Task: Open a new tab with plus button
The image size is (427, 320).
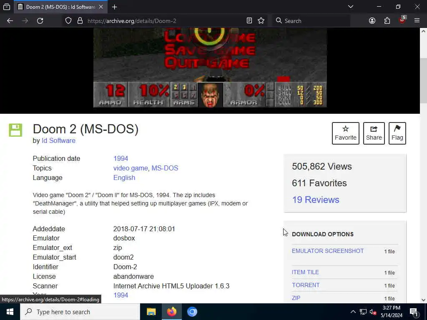Action: tap(114, 7)
